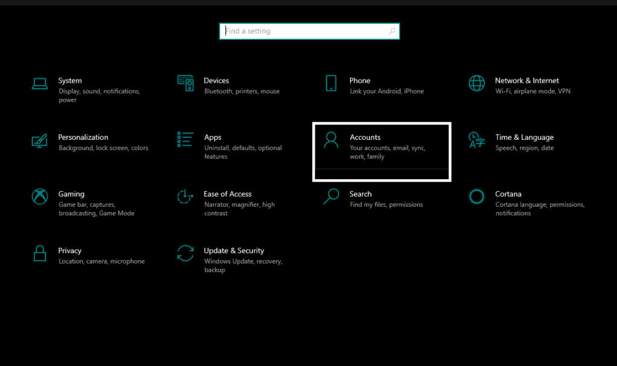Click the System laptop icon

[x=40, y=84]
